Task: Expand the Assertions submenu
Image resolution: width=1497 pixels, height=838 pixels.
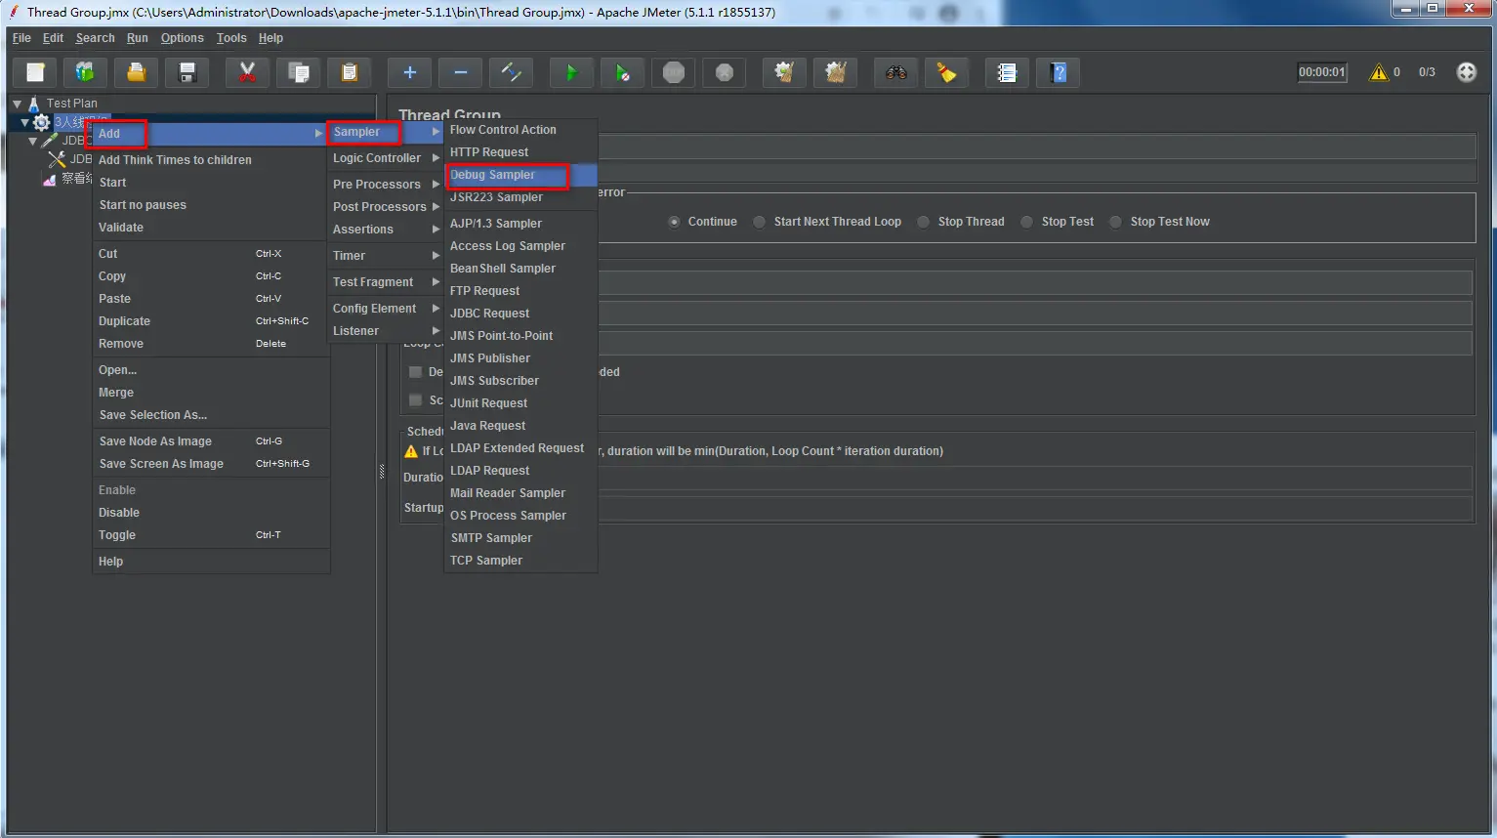Action: (386, 230)
